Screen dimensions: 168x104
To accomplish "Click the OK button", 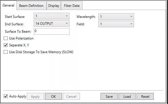I will (53, 96).
